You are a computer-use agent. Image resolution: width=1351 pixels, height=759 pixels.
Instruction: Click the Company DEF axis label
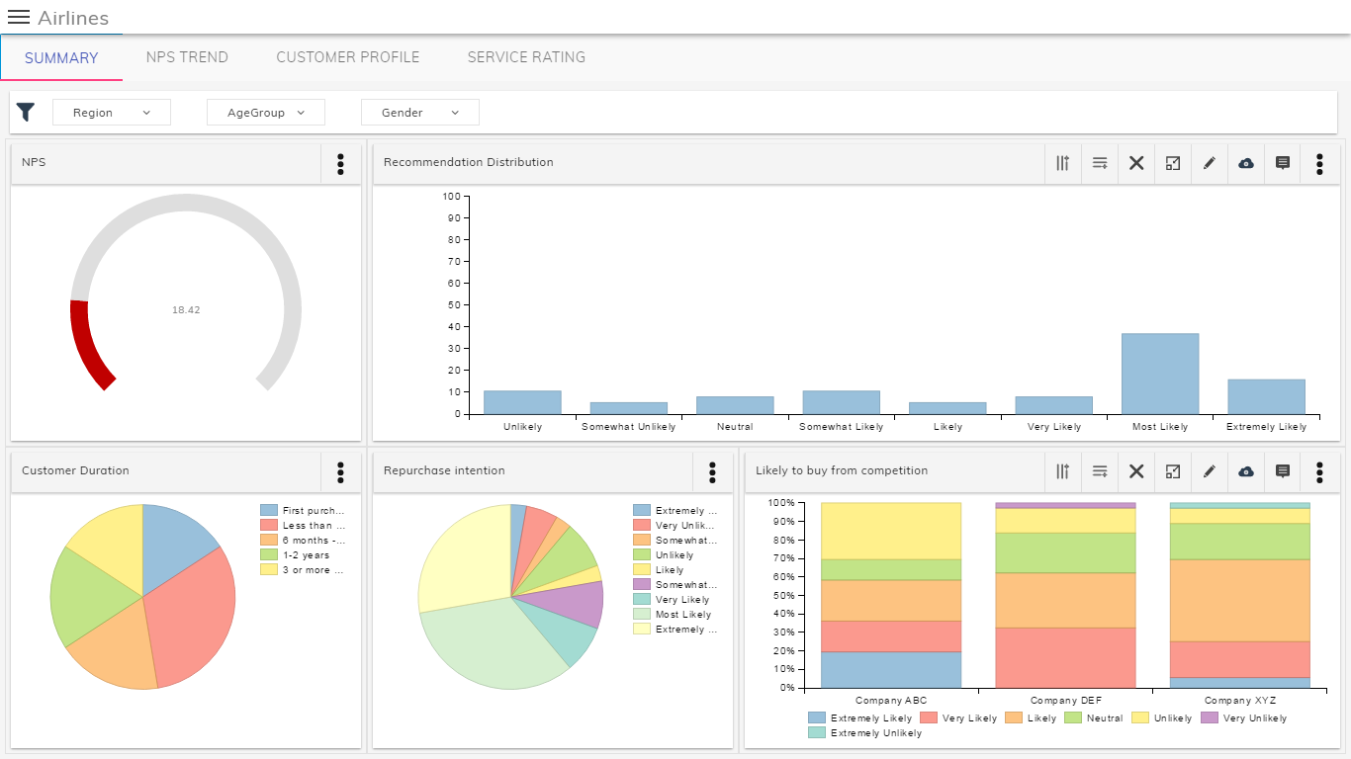point(1066,701)
